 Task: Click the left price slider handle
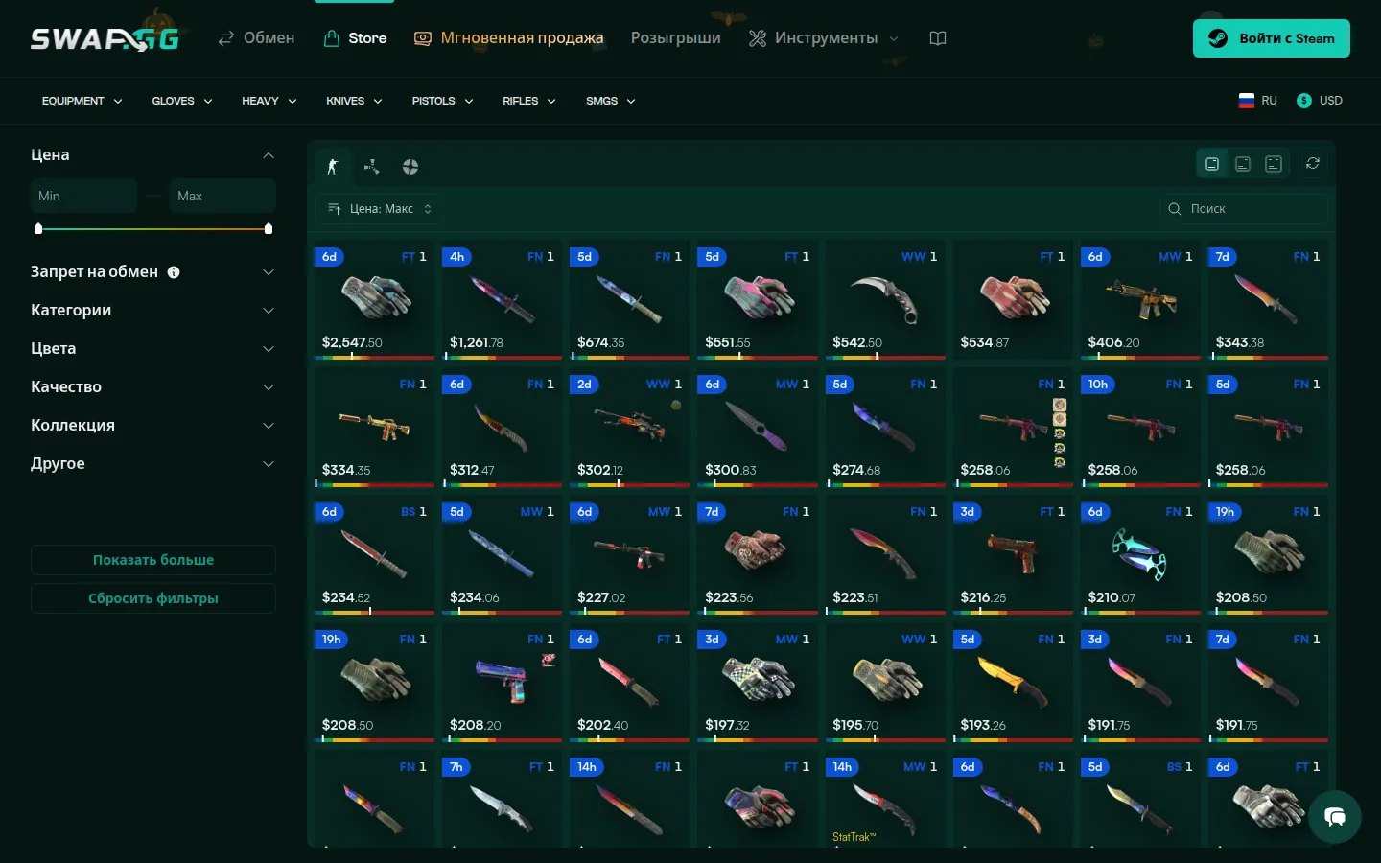[38, 229]
